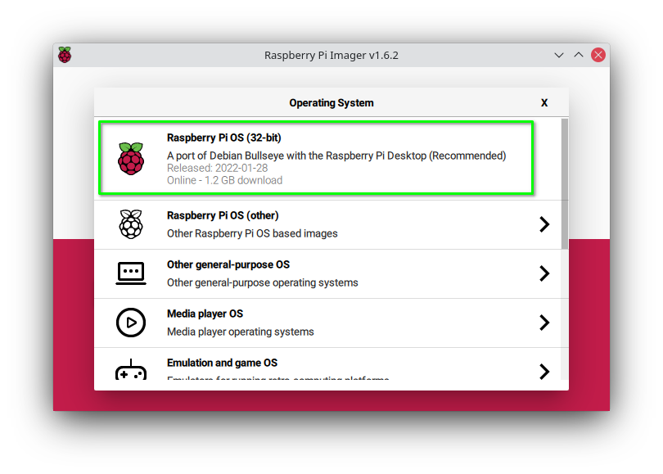Click the red raspberry icon for Raspberry Pi OS (32-bit)

(x=131, y=159)
